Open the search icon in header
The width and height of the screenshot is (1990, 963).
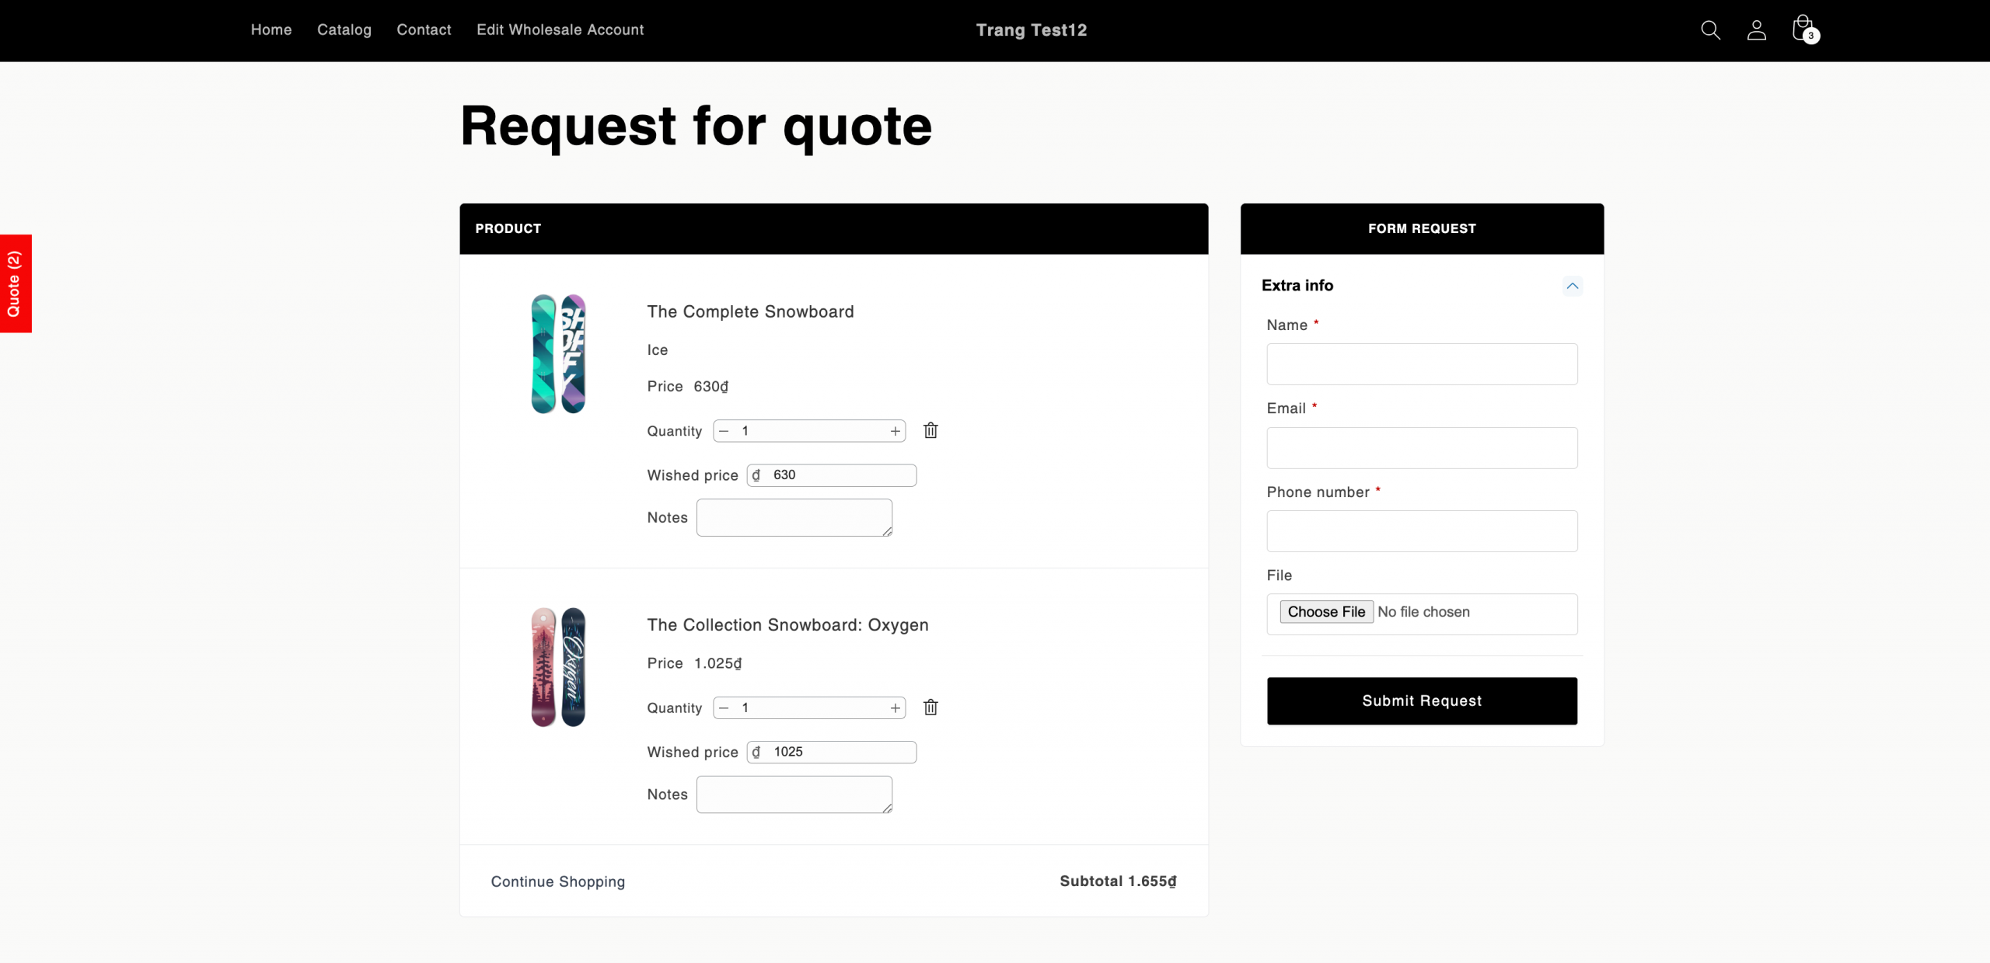point(1710,30)
